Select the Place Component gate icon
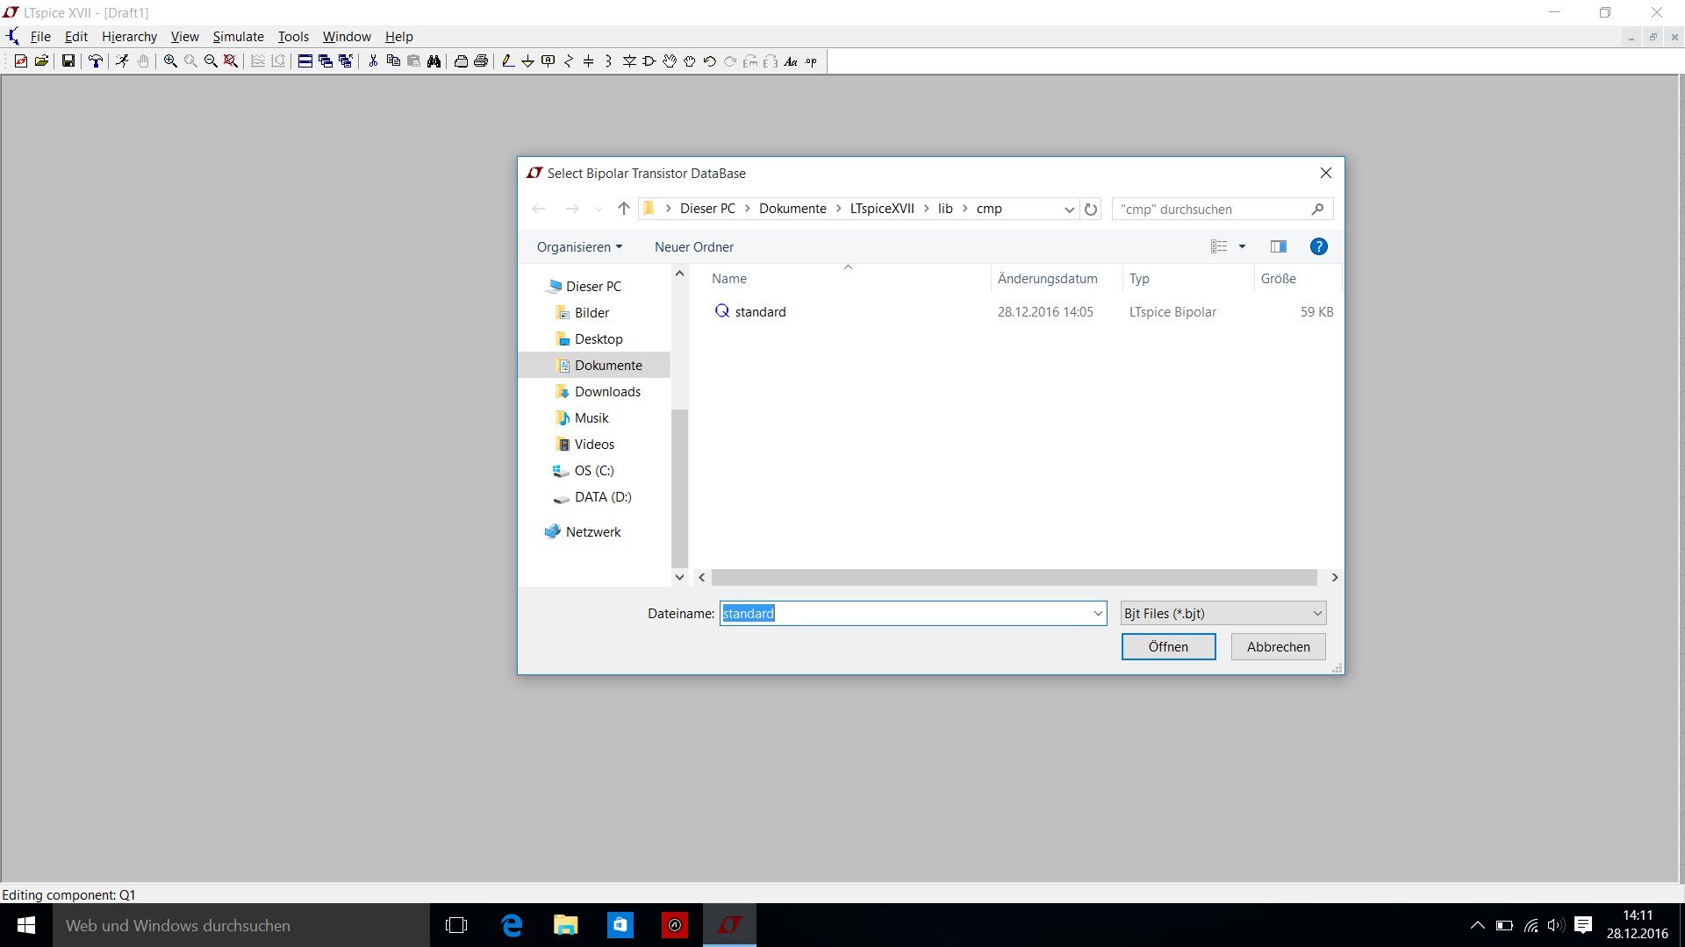Image resolution: width=1685 pixels, height=947 pixels. 649,61
